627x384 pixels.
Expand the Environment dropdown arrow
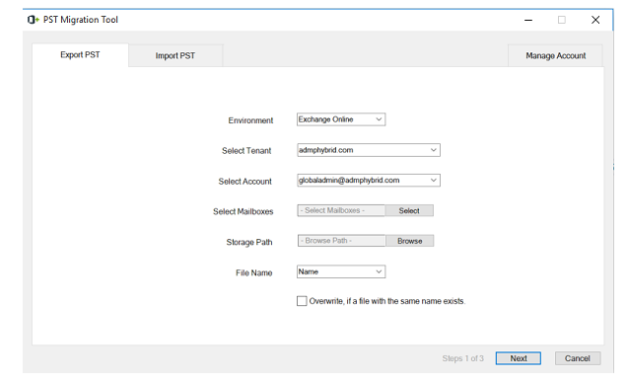pos(379,119)
